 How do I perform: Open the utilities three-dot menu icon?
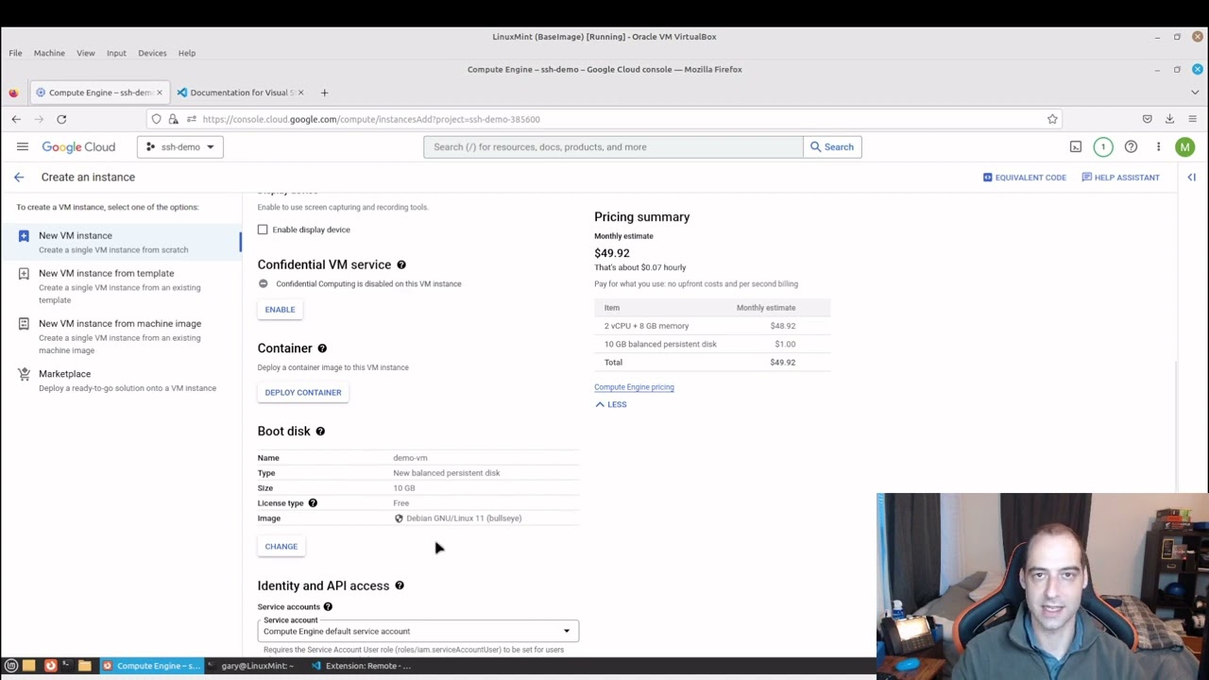[1158, 147]
